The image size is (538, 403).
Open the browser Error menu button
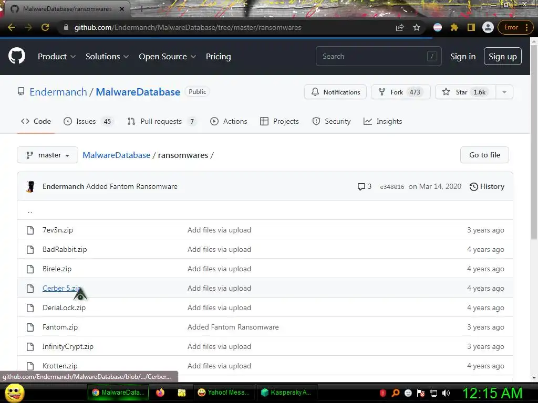pos(516,27)
